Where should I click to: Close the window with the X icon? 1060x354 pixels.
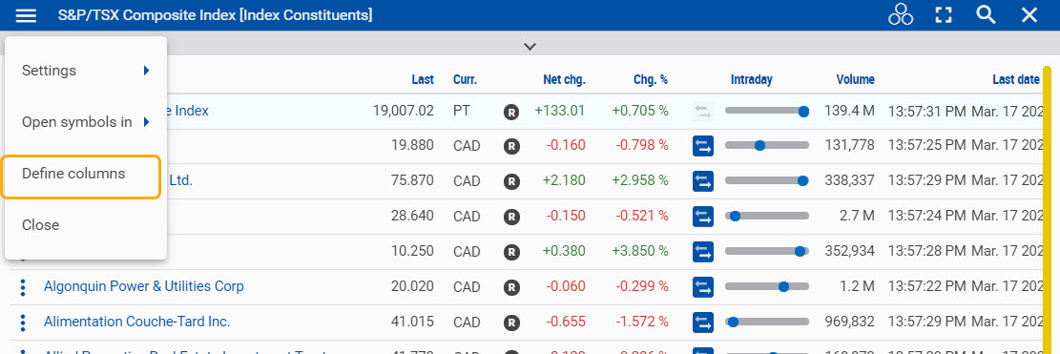(1029, 15)
